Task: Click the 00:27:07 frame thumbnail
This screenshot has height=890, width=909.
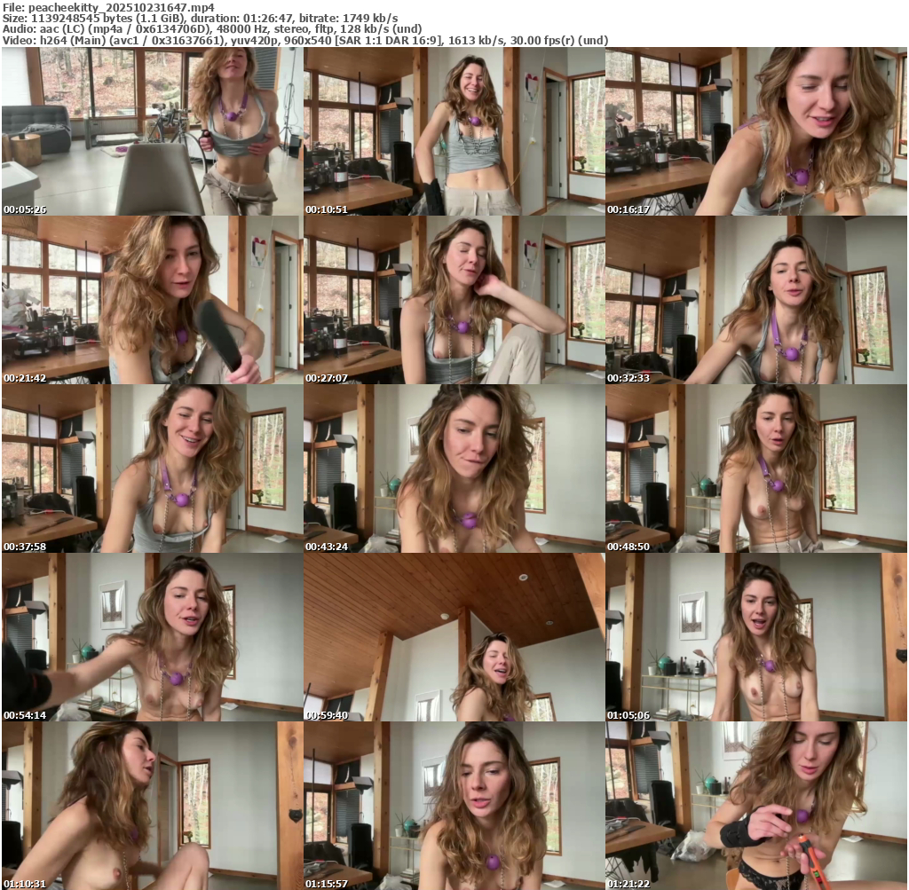Action: (x=454, y=300)
